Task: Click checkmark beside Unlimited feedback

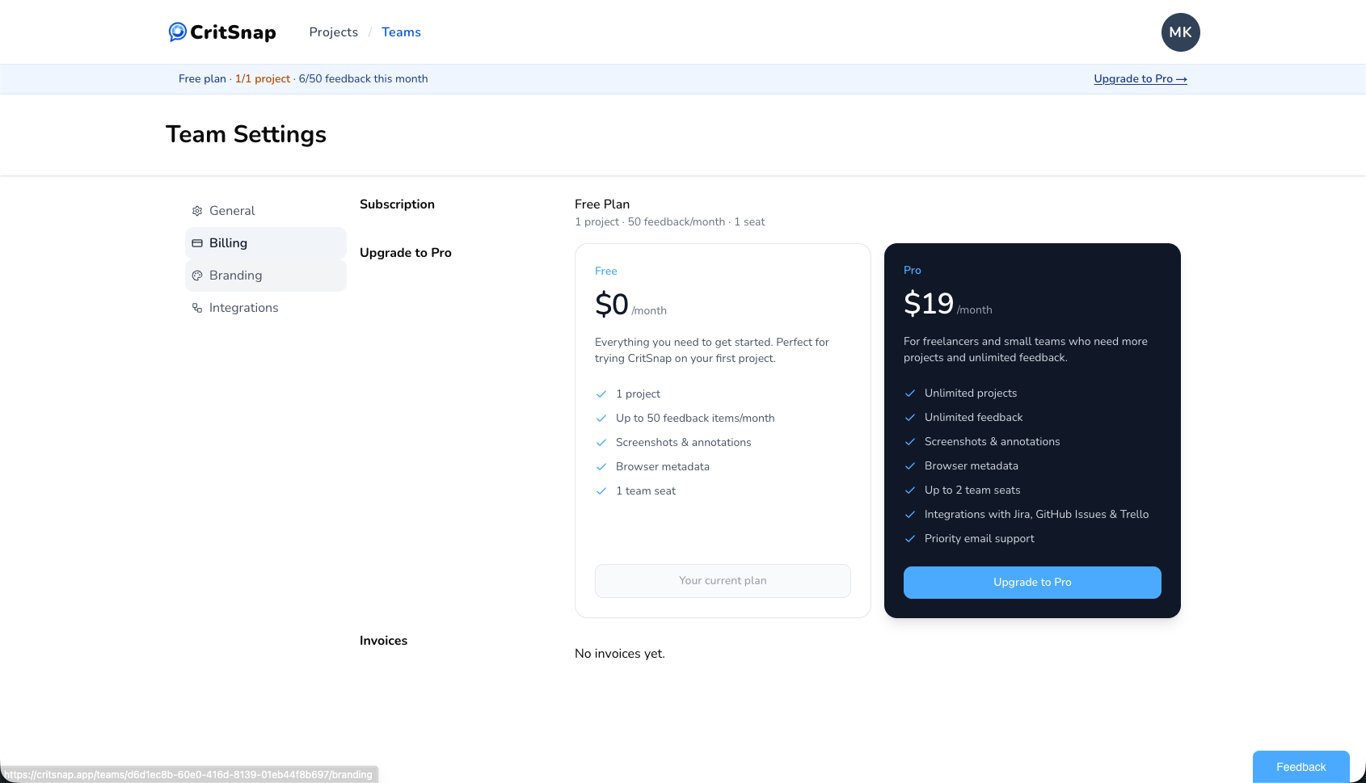Action: click(910, 418)
